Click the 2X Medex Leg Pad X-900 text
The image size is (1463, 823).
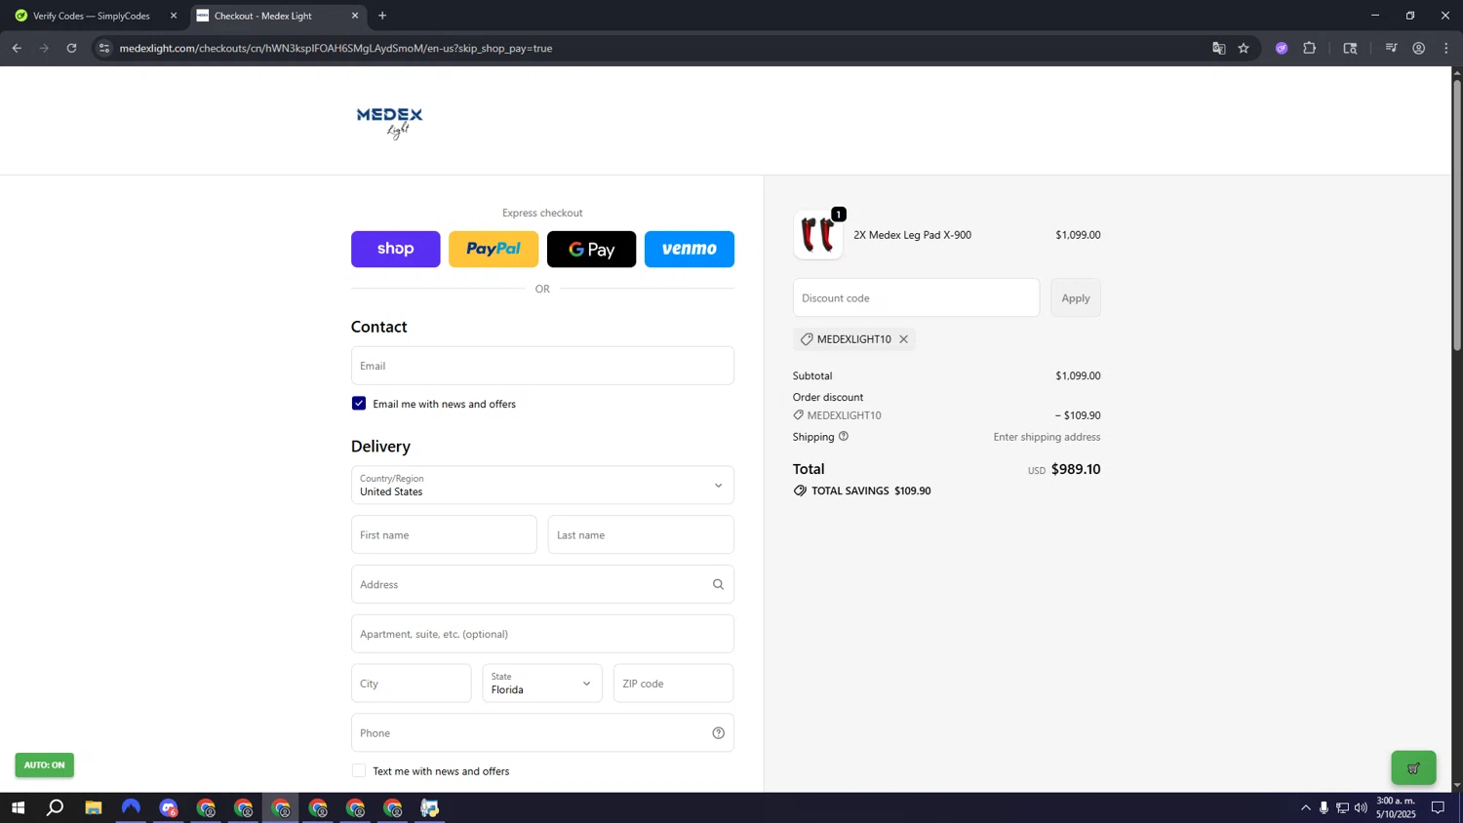[x=912, y=235]
